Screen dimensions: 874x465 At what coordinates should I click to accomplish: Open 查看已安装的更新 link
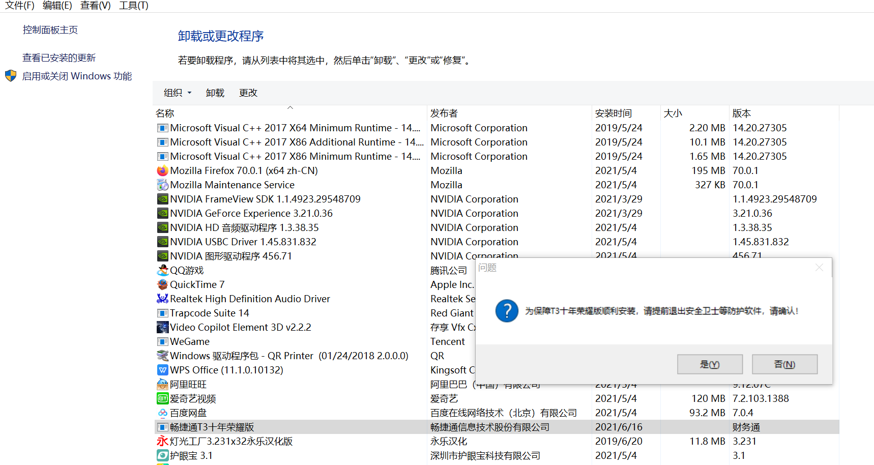pyautogui.click(x=59, y=58)
